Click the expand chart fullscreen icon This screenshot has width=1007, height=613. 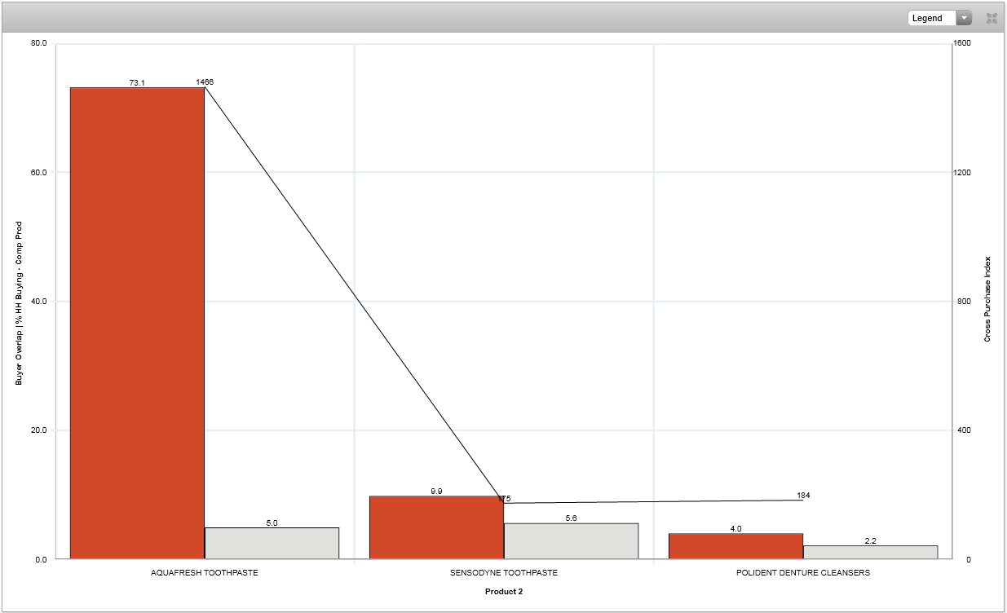coord(992,18)
